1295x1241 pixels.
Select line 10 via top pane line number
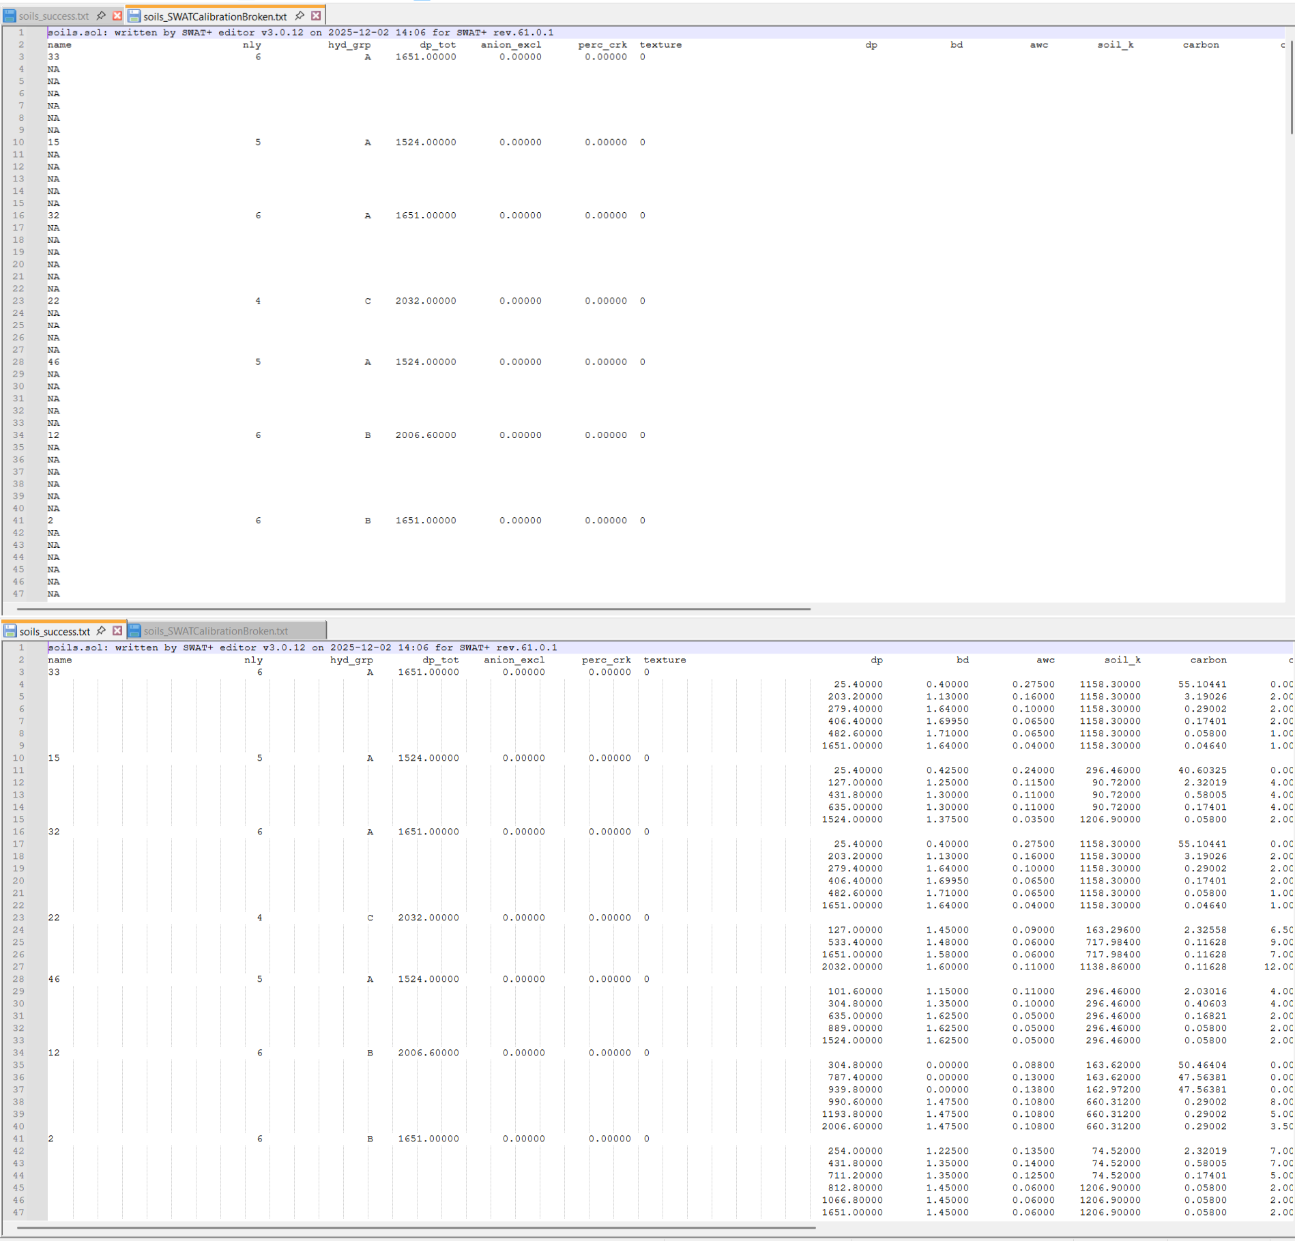click(x=18, y=143)
